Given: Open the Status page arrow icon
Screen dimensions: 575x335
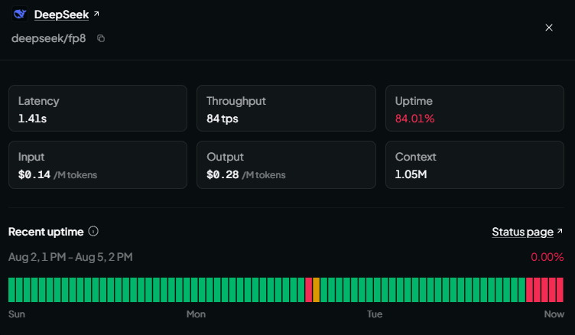Looking at the screenshot, I should click(x=560, y=231).
